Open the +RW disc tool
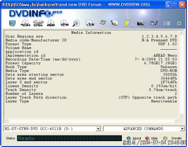The width and height of the screenshot is (188, 147). 90,23
